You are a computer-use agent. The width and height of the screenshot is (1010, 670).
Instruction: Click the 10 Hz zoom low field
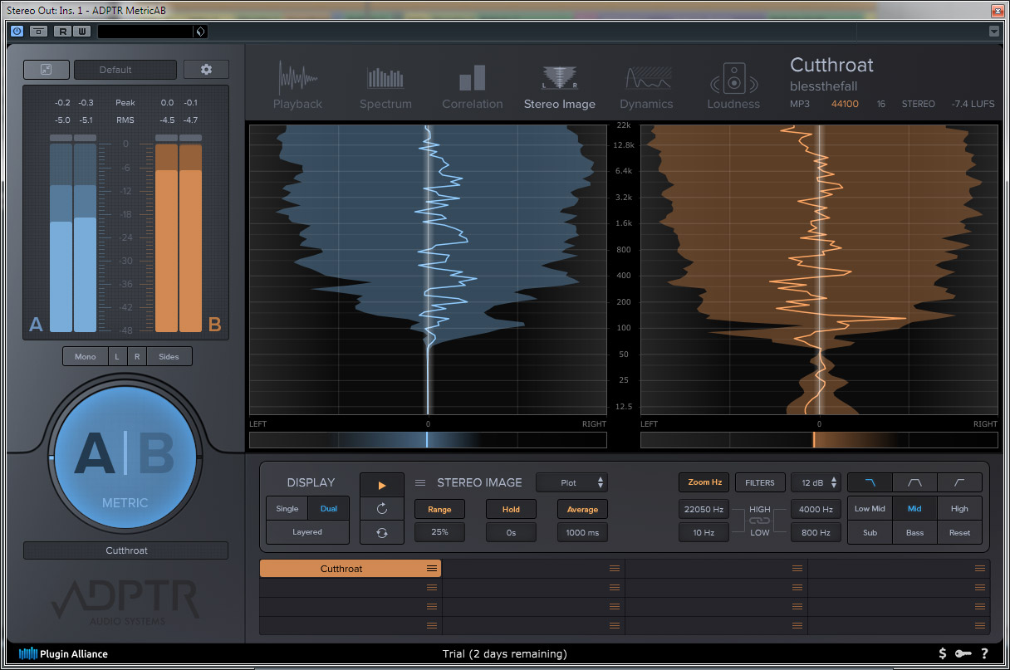click(704, 532)
